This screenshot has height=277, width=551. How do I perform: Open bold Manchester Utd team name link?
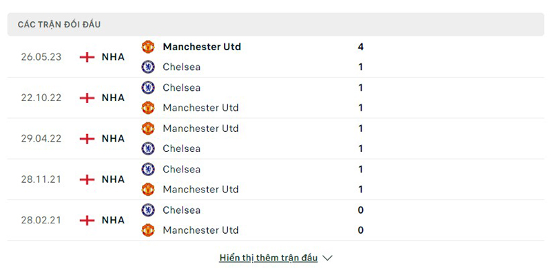coord(202,47)
